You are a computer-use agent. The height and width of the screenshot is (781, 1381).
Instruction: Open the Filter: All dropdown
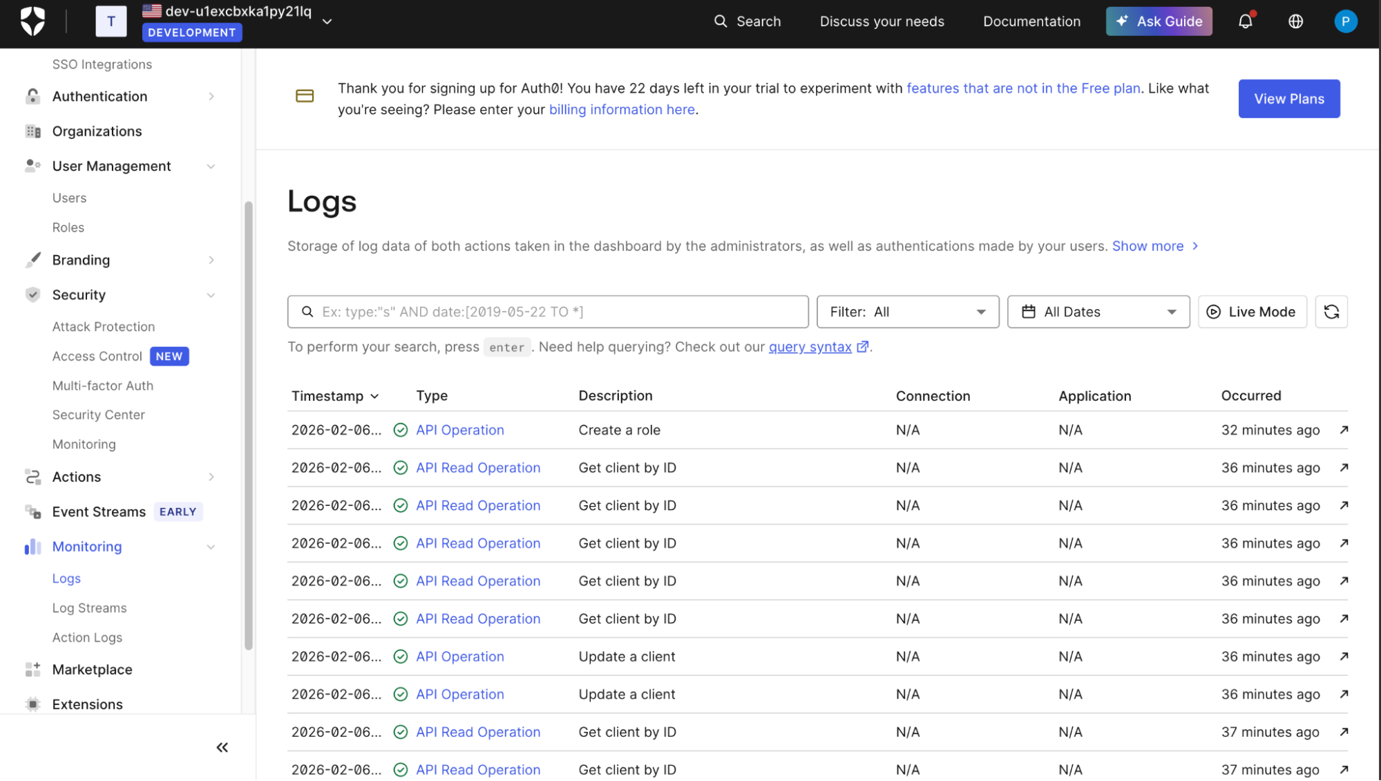pos(907,312)
